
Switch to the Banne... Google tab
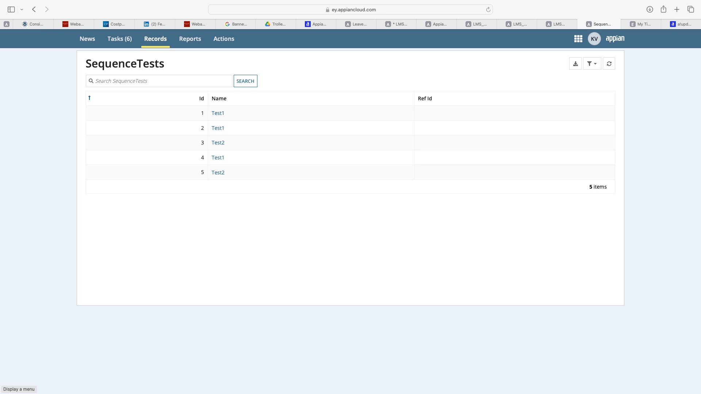point(236,24)
